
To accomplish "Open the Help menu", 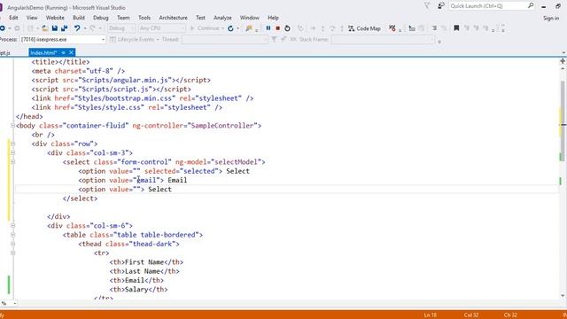I will (273, 18).
